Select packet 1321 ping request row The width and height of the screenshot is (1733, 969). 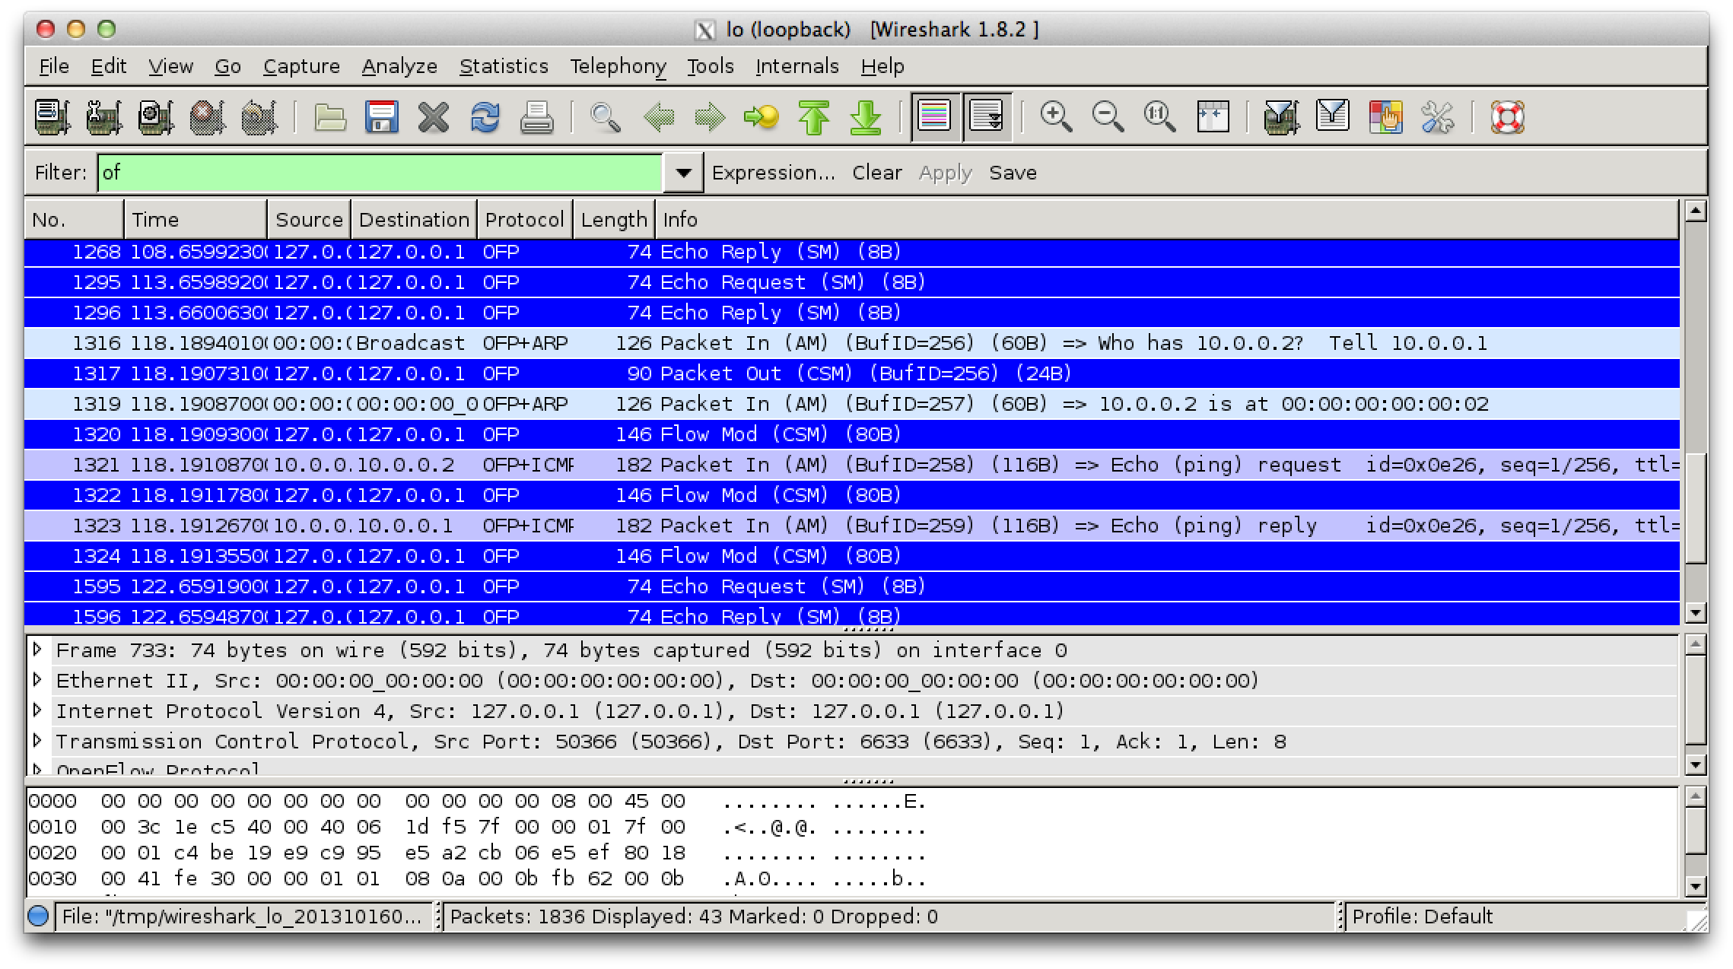coord(851,465)
